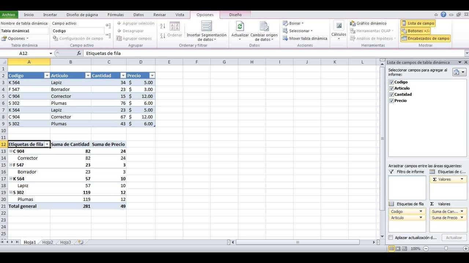Select cell with Total general
469x263 pixels.
(29, 206)
